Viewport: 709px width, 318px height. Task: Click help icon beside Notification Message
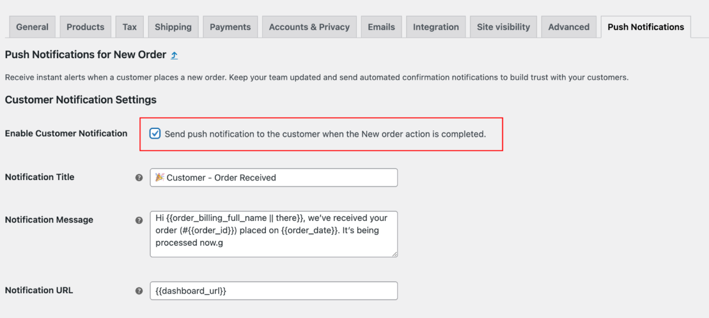coord(139,220)
